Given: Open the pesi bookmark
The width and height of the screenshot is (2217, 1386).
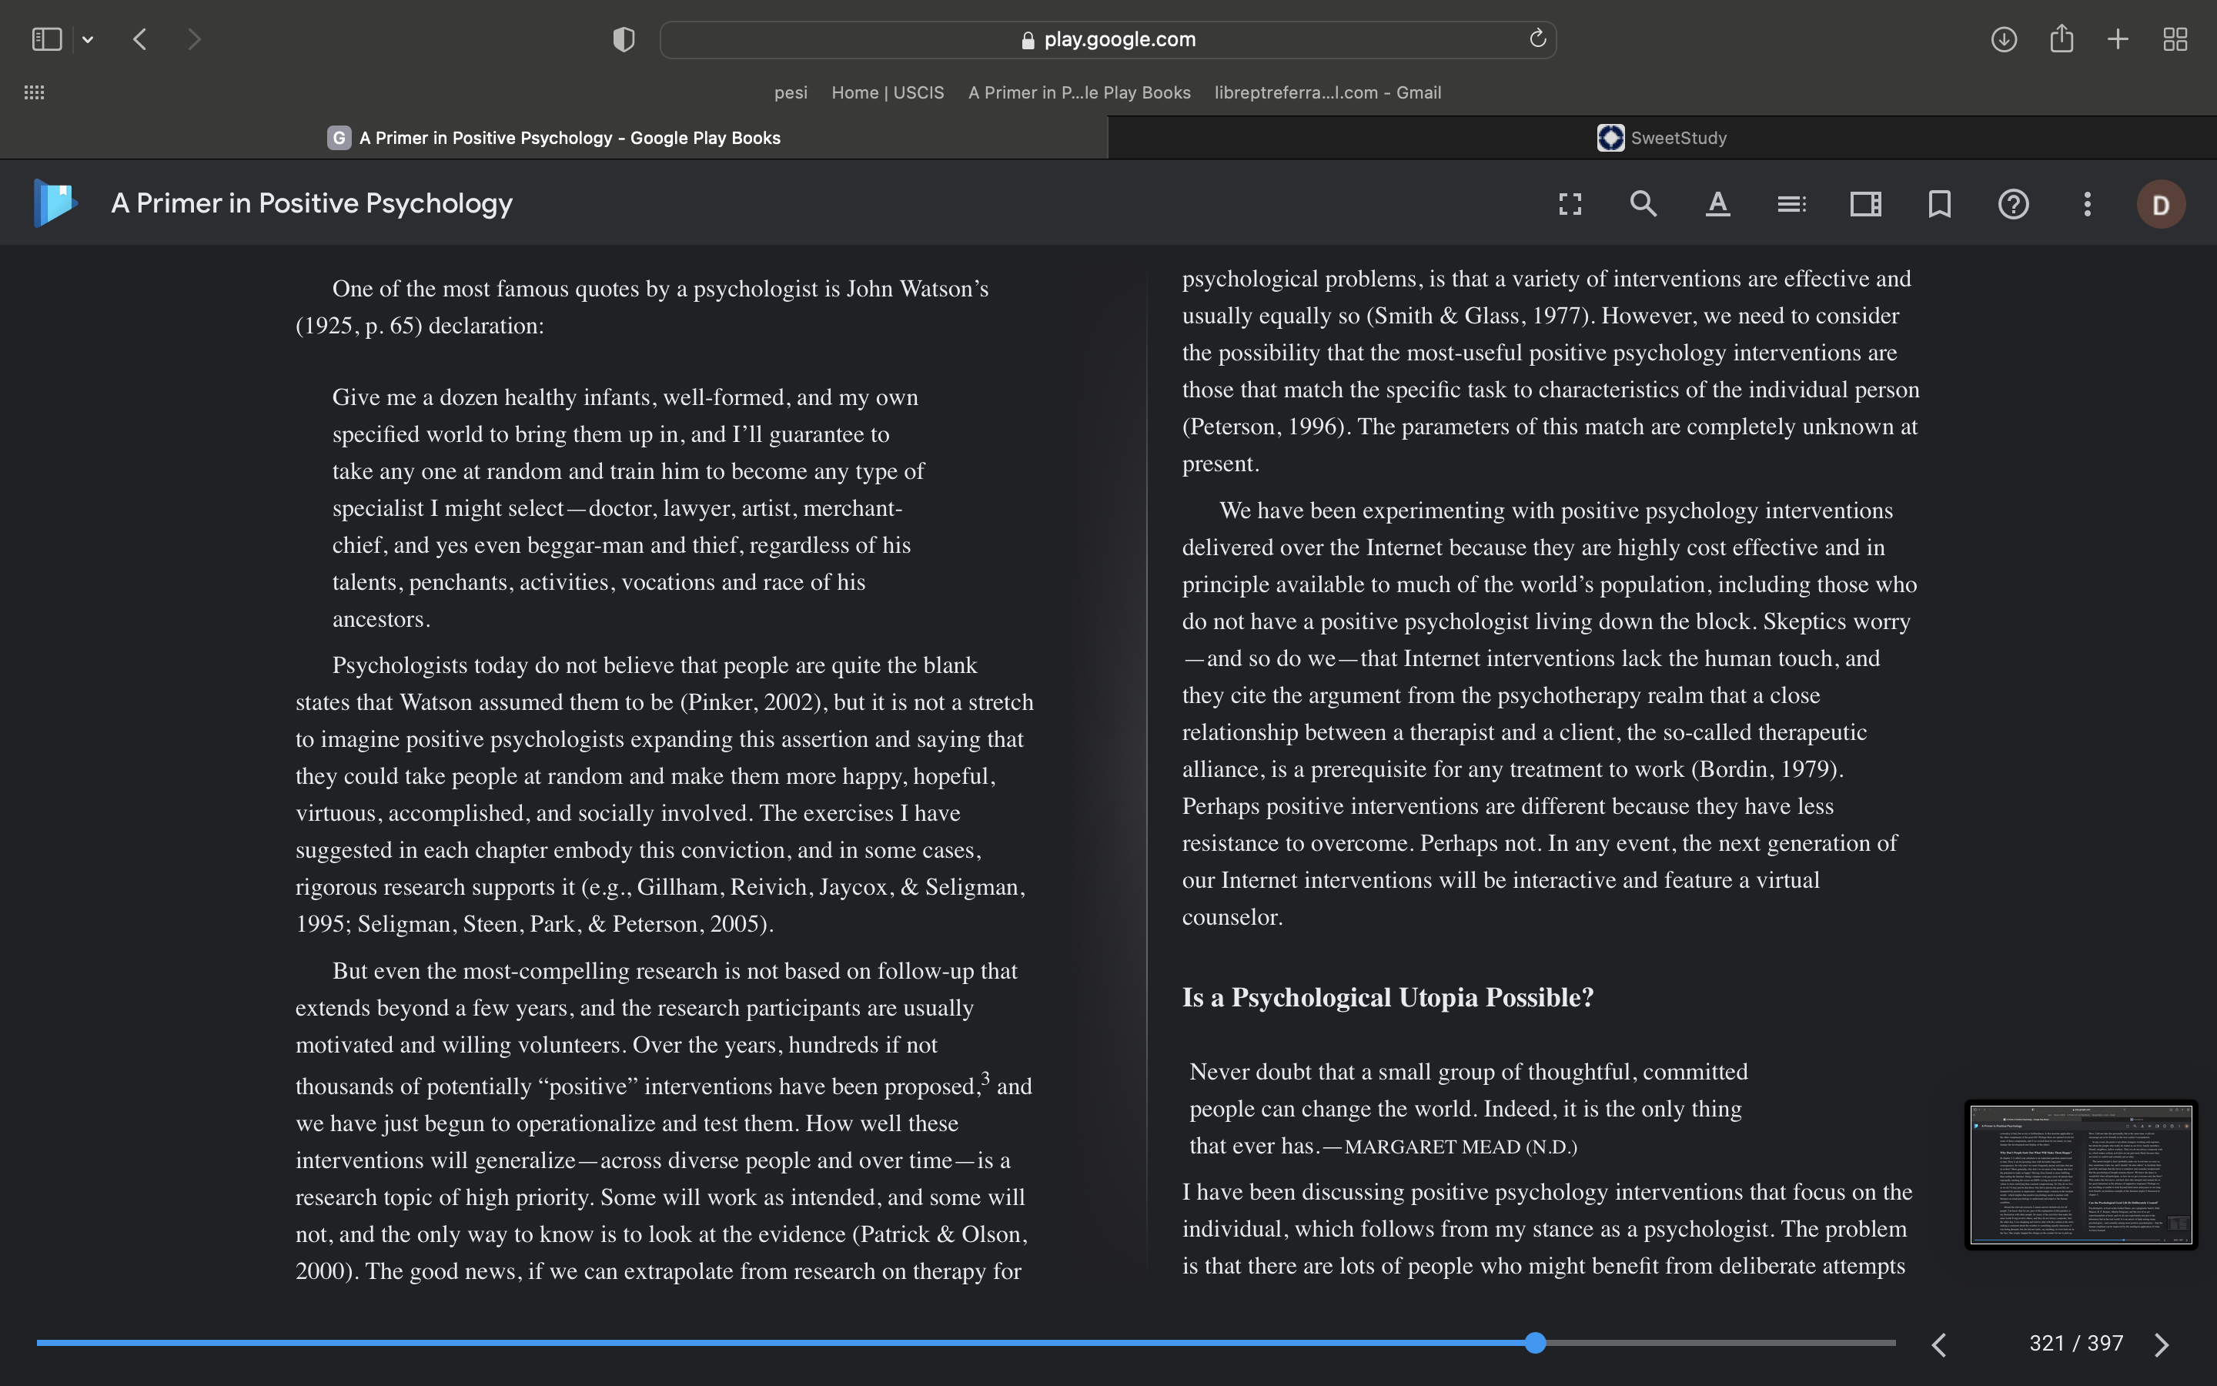Looking at the screenshot, I should [791, 92].
